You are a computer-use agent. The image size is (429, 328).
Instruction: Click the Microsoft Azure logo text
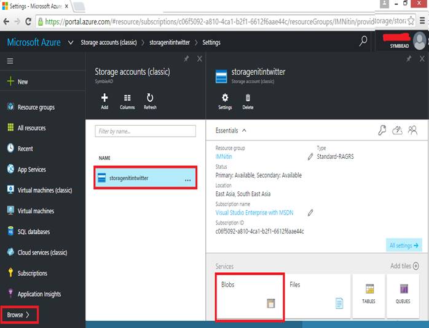[34, 42]
